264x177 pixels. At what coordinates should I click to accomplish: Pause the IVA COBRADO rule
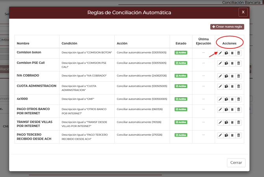[232, 76]
